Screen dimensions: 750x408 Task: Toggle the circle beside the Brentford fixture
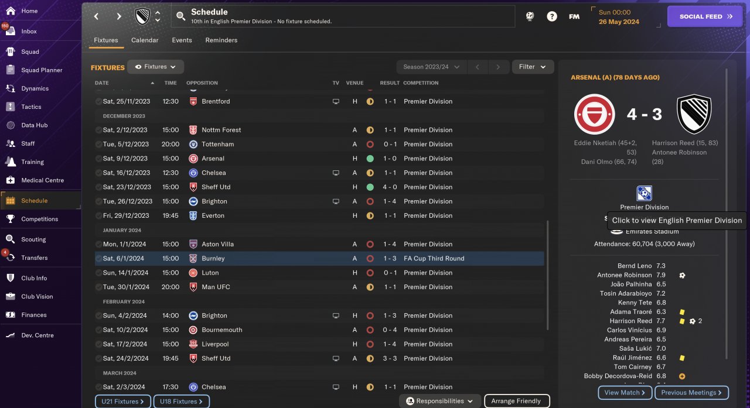click(98, 101)
